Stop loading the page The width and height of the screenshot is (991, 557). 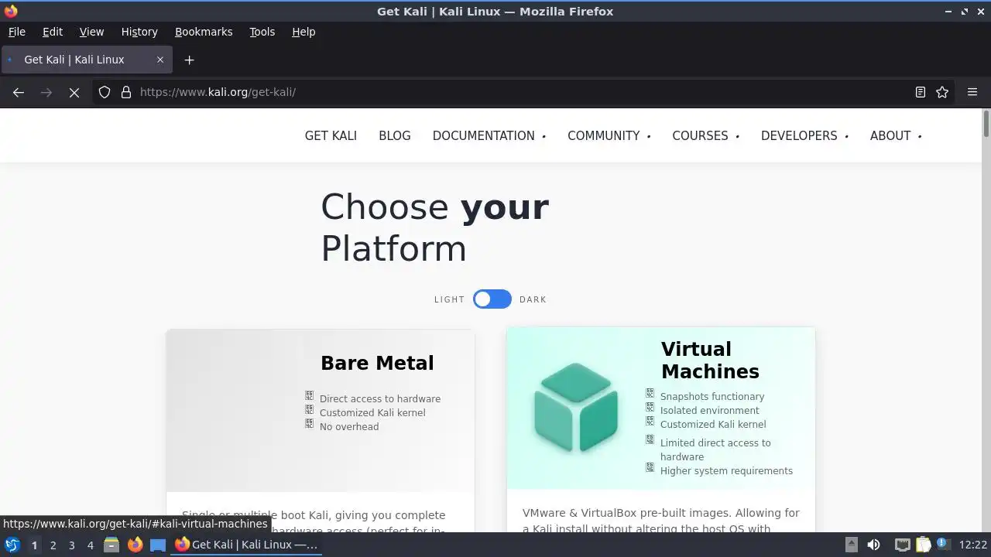pos(74,92)
